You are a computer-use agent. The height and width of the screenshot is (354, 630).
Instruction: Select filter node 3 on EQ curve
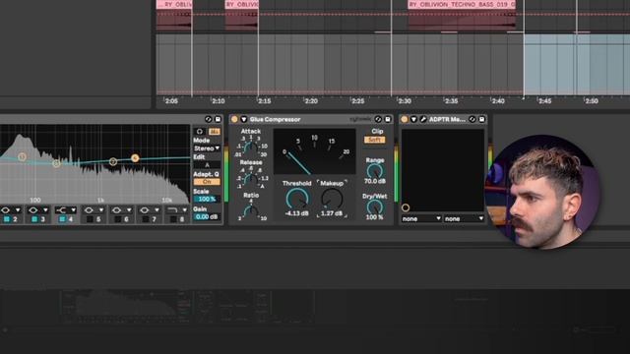point(56,163)
